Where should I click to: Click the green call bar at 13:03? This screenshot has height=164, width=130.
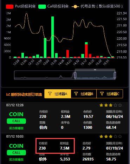point(45,48)
